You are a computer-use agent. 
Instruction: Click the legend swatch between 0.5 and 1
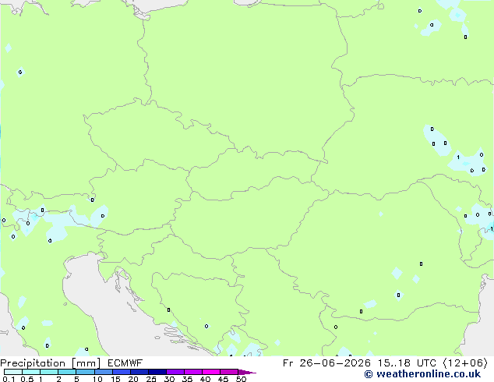(31, 372)
